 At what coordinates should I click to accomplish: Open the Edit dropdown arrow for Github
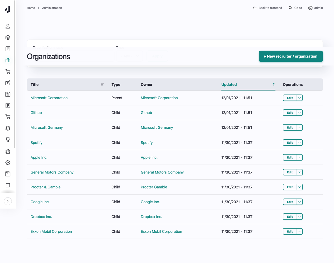[x=299, y=113]
